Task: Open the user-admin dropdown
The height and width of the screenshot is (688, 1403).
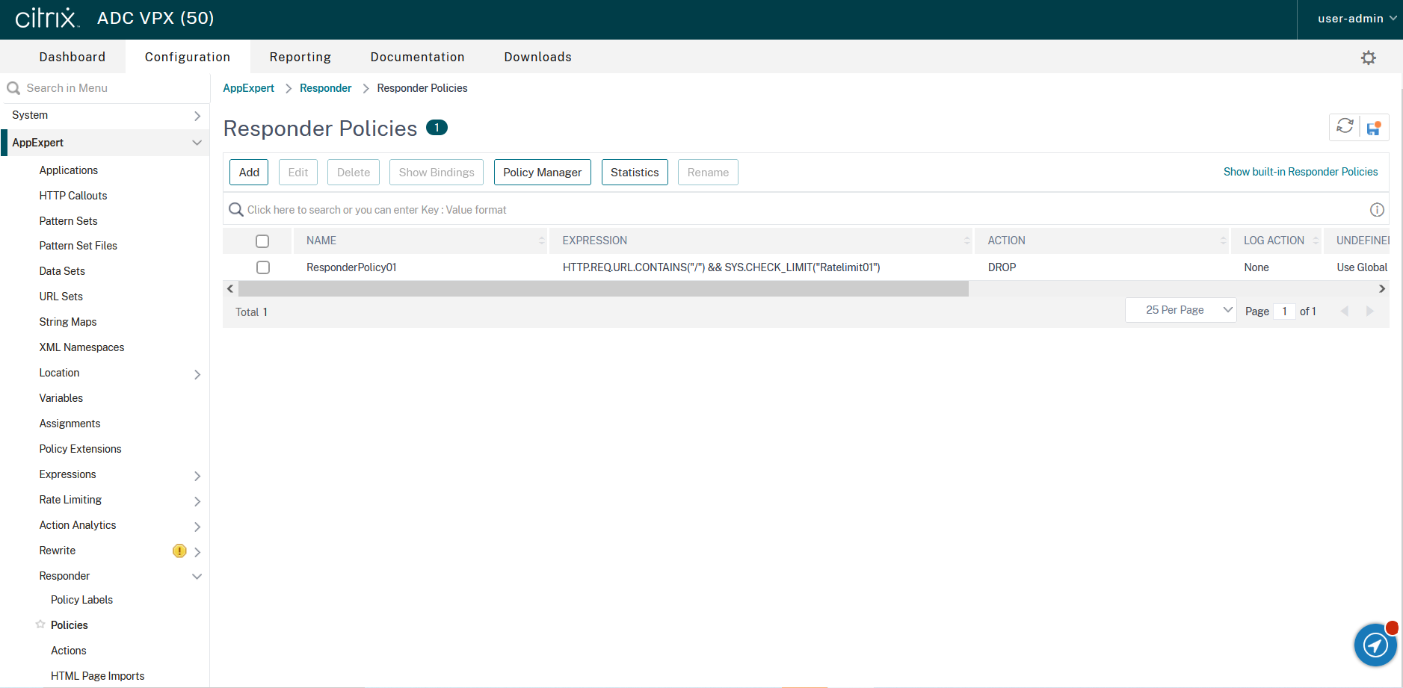Action: click(x=1356, y=19)
